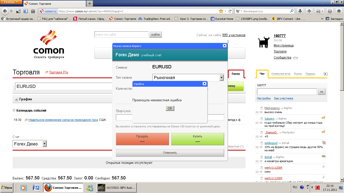Open the Пятый канал bookmark
Image resolution: width=344 pixels, height=193 pixels.
pyautogui.click(x=90, y=19)
